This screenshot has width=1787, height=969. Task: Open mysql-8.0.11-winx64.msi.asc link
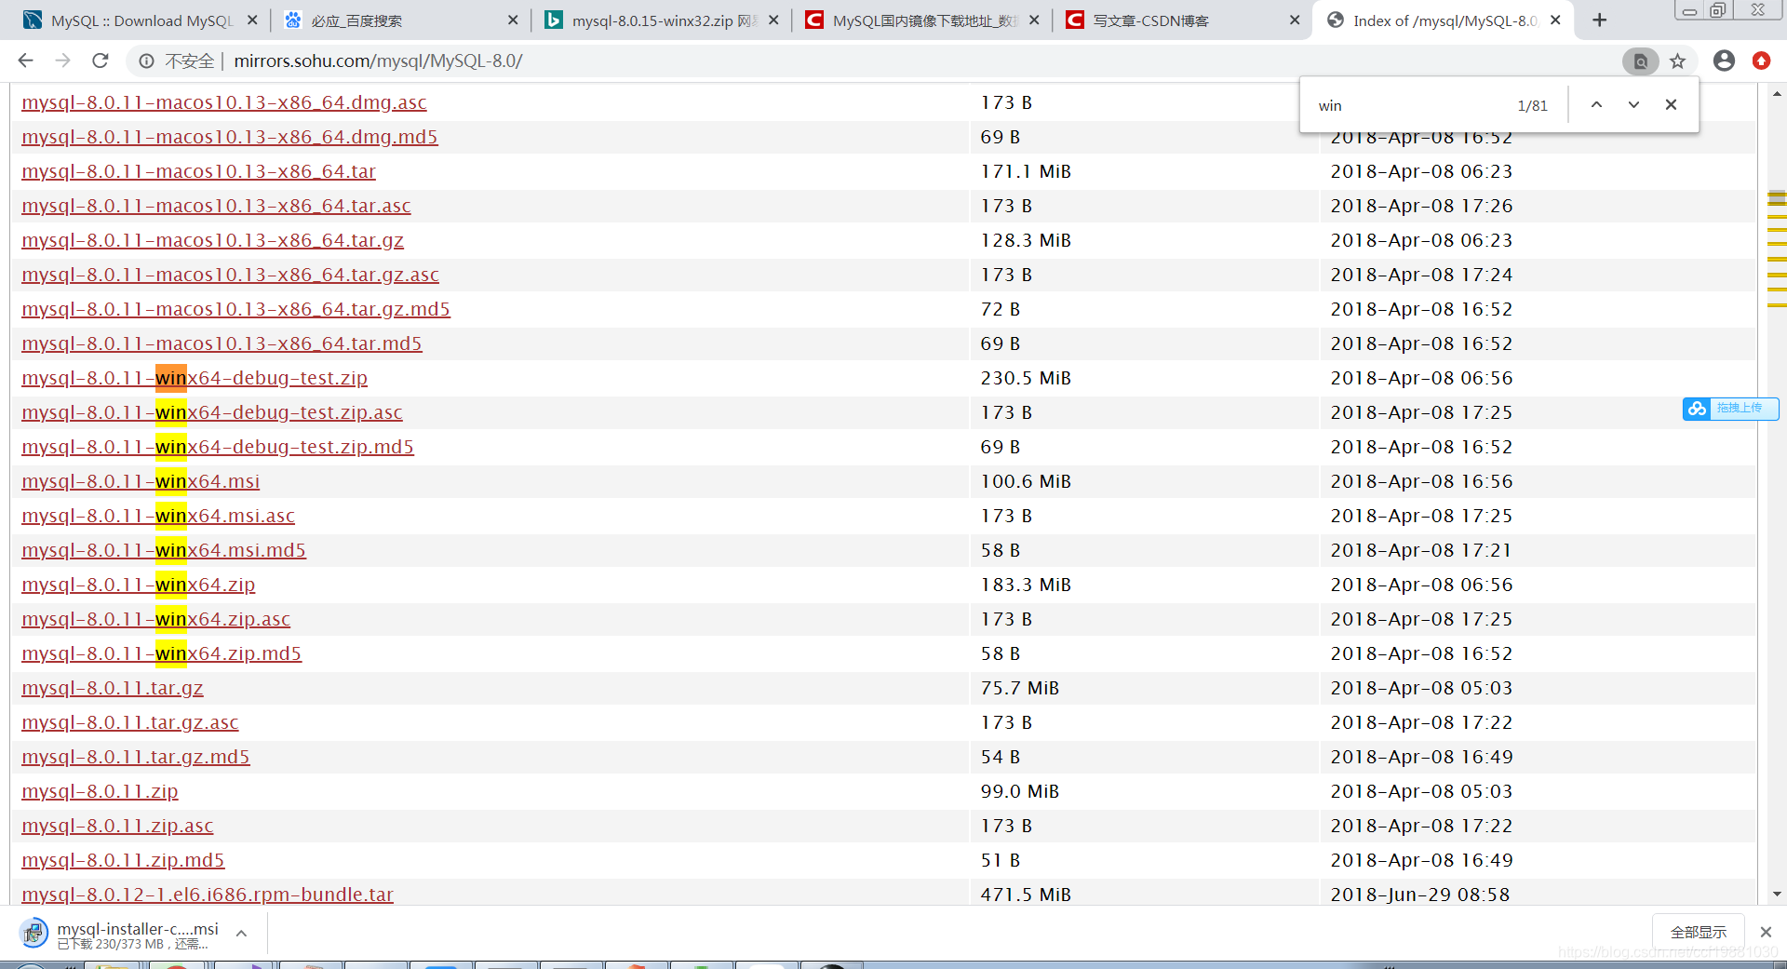[158, 516]
